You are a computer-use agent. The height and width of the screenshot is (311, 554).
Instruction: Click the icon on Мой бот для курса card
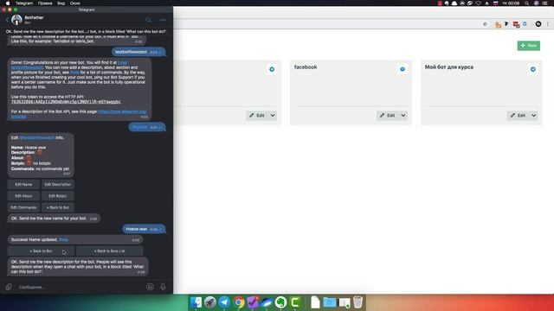pyautogui.click(x=533, y=69)
